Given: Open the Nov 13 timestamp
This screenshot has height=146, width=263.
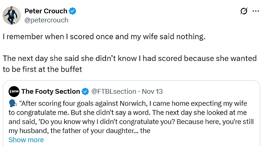Looking at the screenshot, I should coord(153,91).
